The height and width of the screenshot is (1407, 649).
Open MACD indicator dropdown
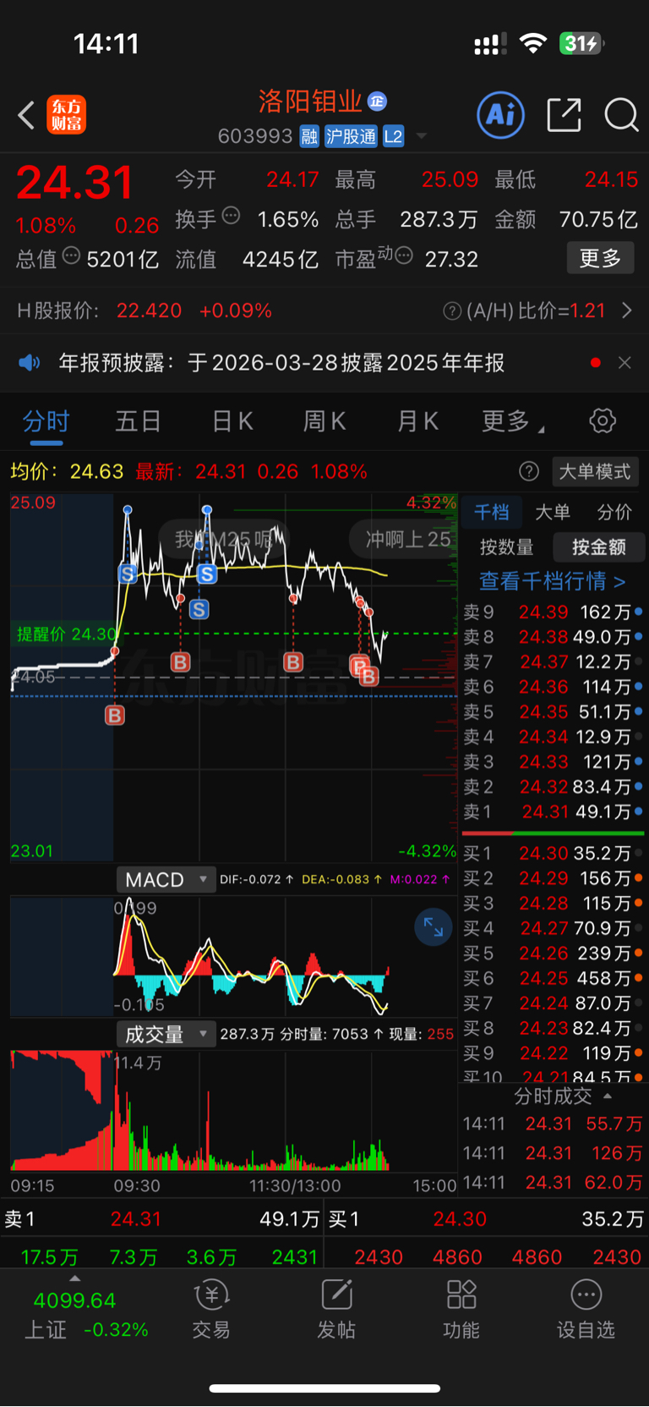166,880
